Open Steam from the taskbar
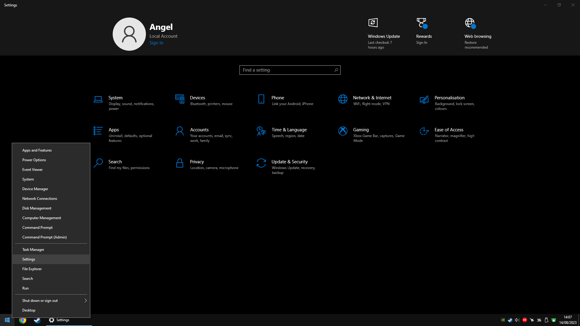The height and width of the screenshot is (326, 580). point(37,320)
